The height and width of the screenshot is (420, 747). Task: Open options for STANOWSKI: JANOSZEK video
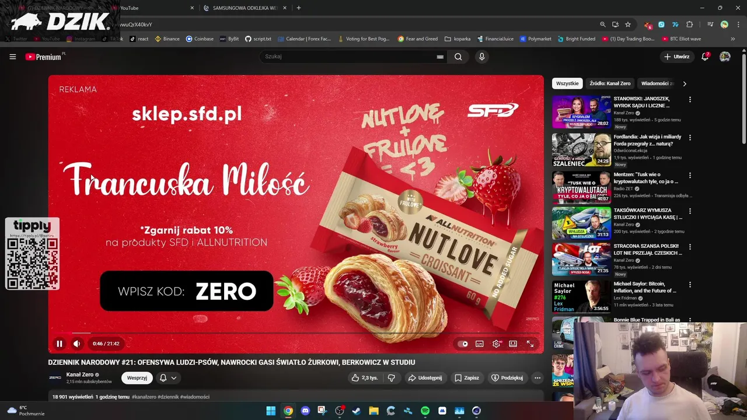click(690, 100)
